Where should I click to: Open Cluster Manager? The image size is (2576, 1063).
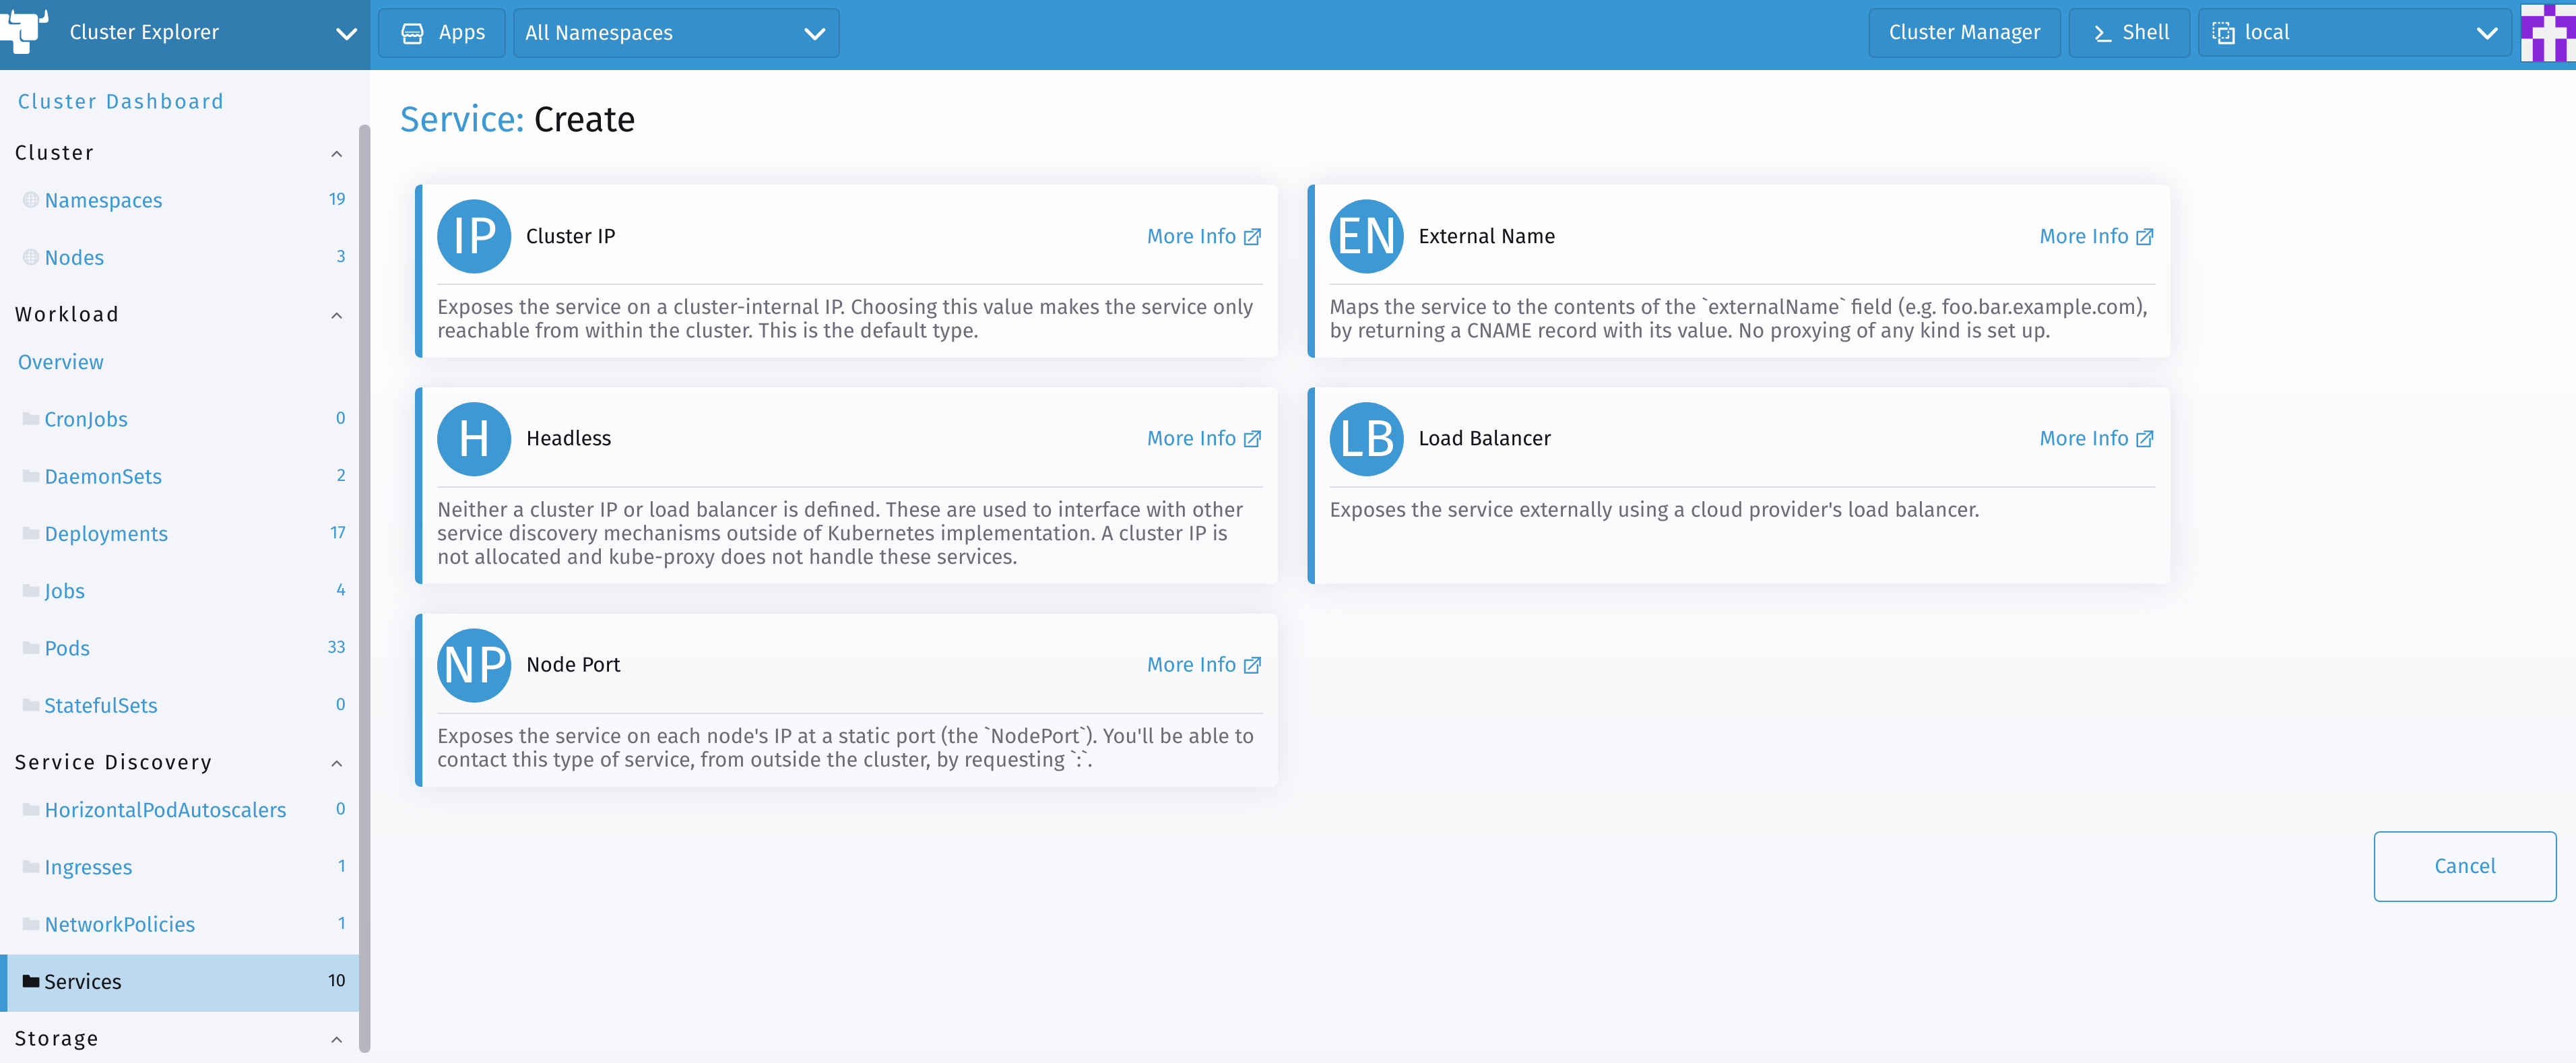[1963, 33]
